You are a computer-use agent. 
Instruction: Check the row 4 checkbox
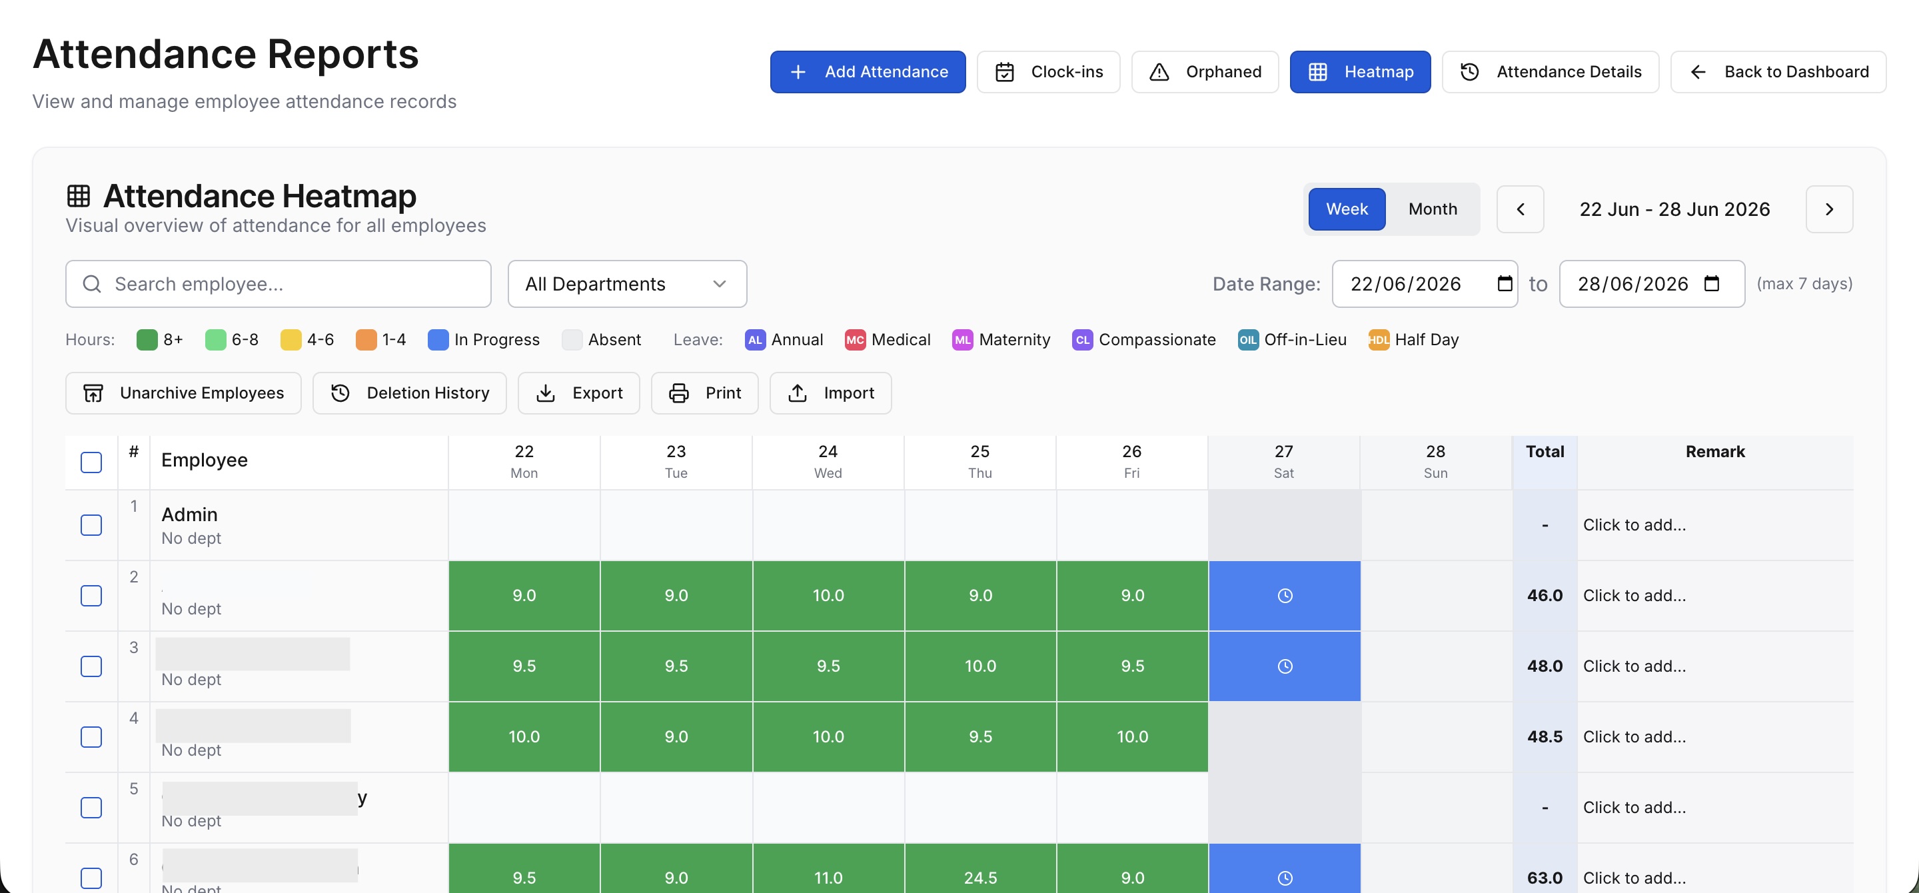coord(91,736)
